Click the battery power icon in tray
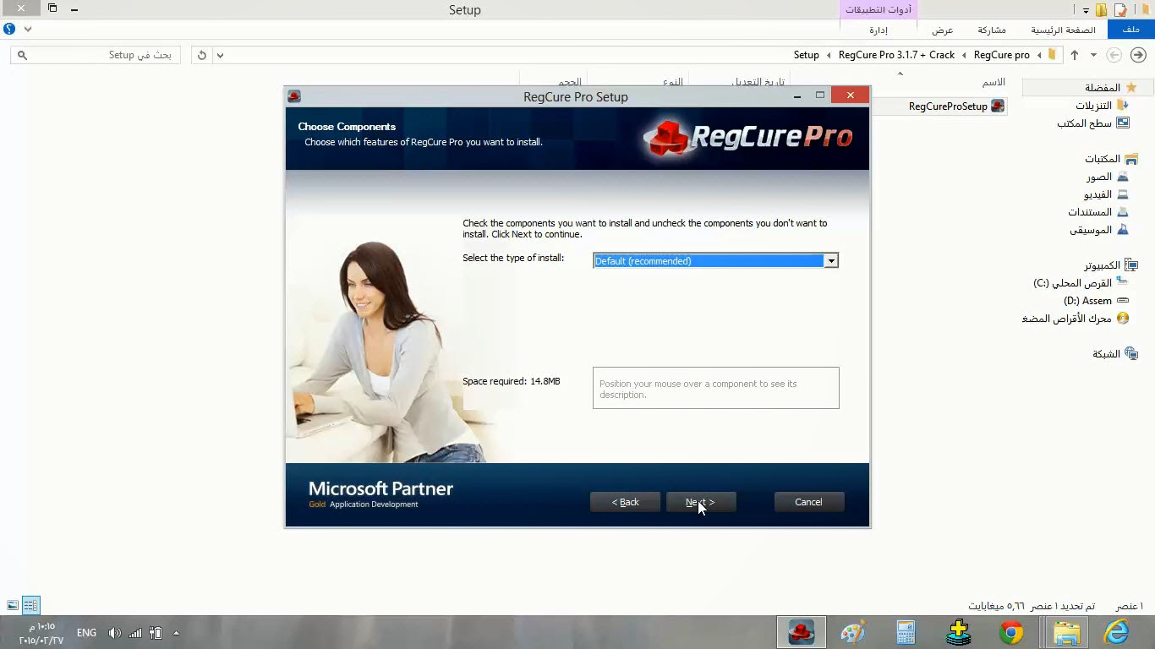 pos(156,632)
